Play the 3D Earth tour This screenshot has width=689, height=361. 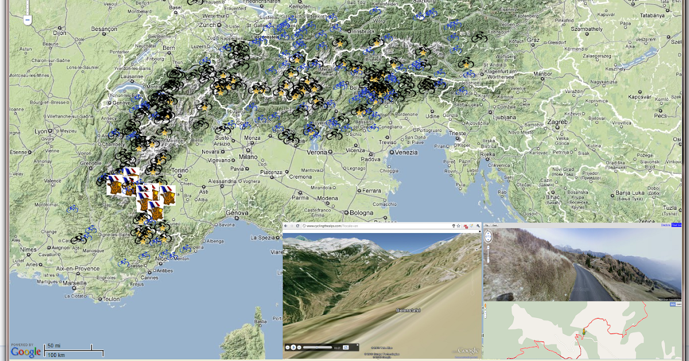click(293, 347)
